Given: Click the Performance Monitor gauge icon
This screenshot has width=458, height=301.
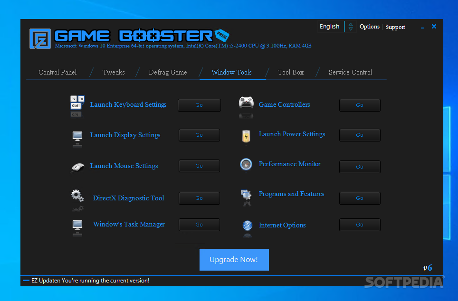Looking at the screenshot, I should pos(246,164).
